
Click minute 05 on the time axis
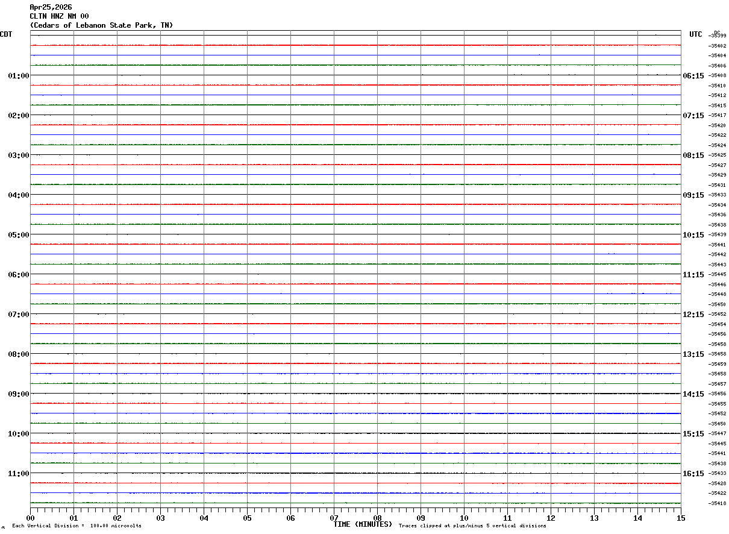(x=247, y=518)
